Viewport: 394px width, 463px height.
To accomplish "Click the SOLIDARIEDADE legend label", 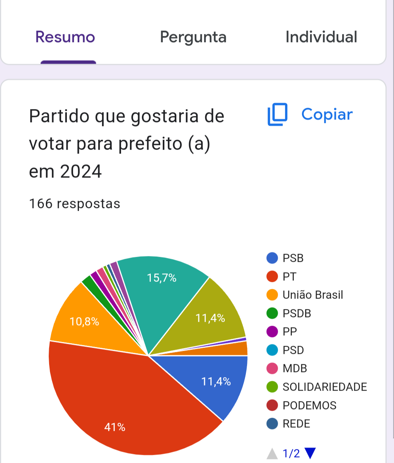I will (x=325, y=387).
